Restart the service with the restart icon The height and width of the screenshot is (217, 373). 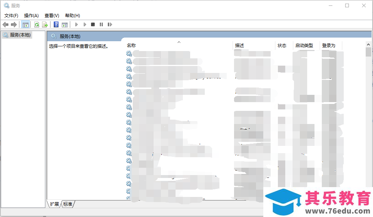[110, 24]
